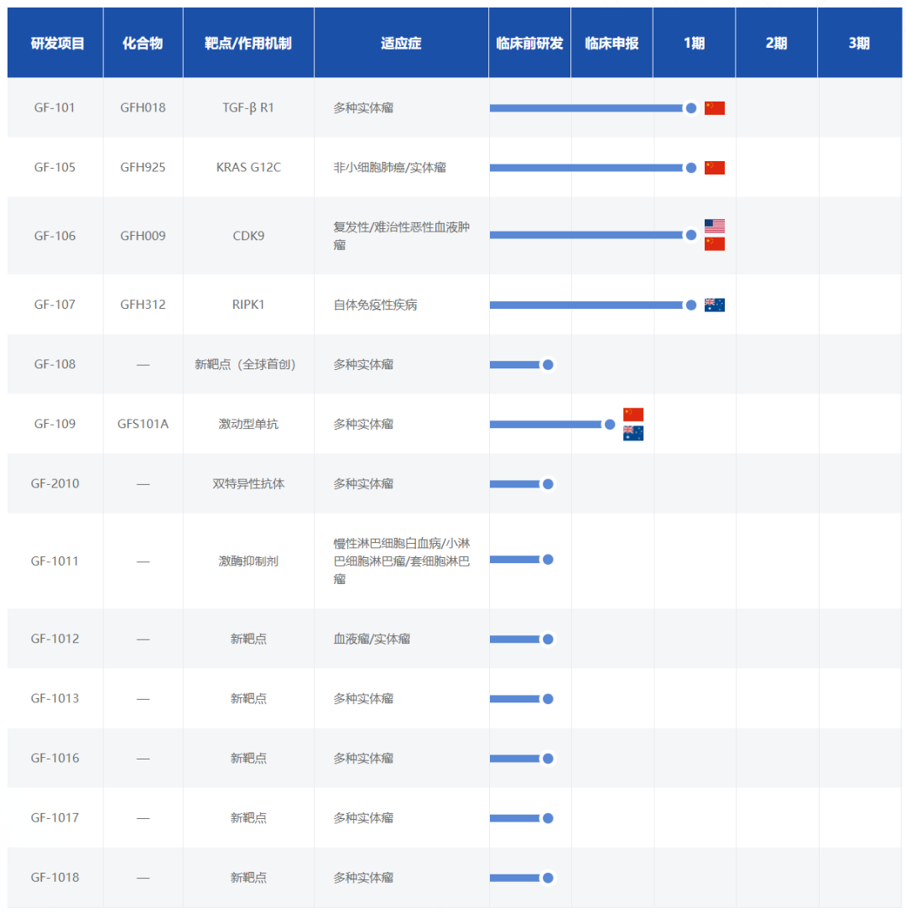Select the GF-106 project cell
The width and height of the screenshot is (906, 913).
(x=55, y=236)
